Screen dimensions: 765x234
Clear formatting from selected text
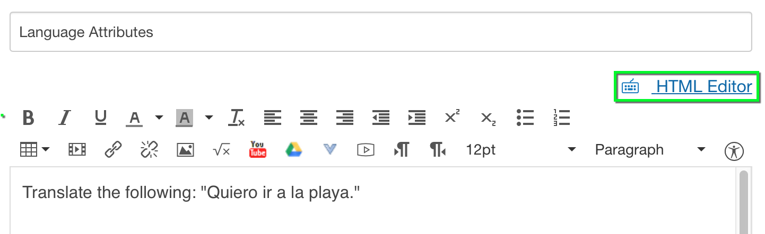click(x=237, y=118)
